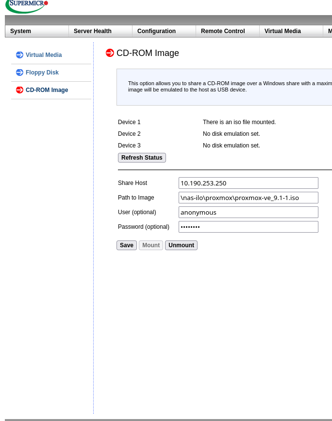Select the User (optional) text box
The width and height of the screenshot is (332, 421).
click(x=248, y=212)
